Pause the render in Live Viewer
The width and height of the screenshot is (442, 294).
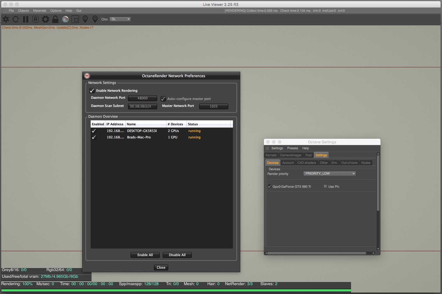click(26, 19)
